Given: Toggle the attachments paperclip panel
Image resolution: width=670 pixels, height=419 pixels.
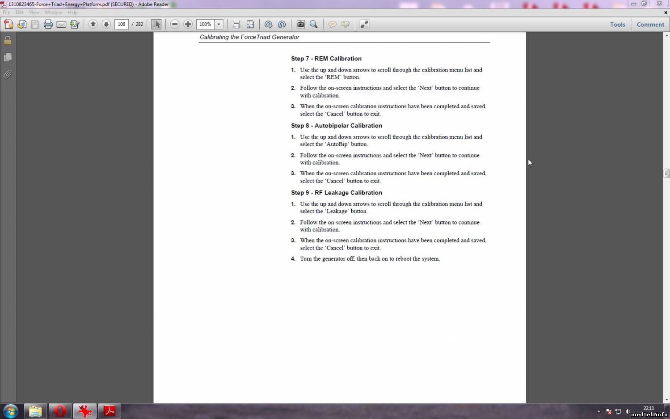Looking at the screenshot, I should click(8, 74).
